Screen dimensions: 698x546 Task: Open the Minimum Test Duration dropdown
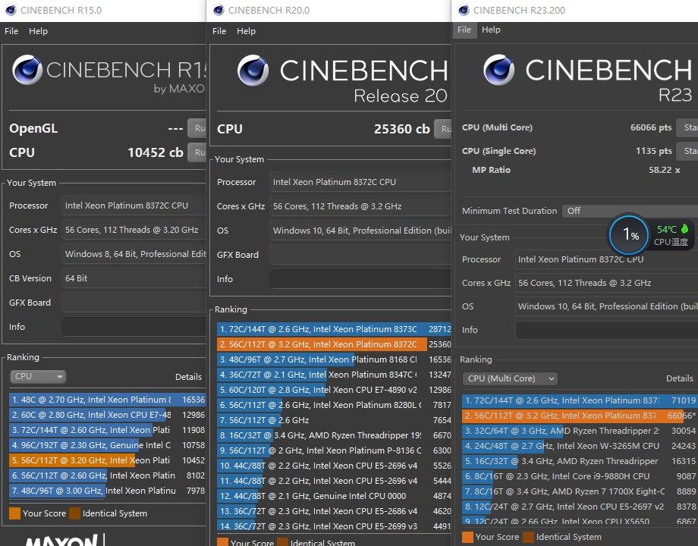point(630,211)
